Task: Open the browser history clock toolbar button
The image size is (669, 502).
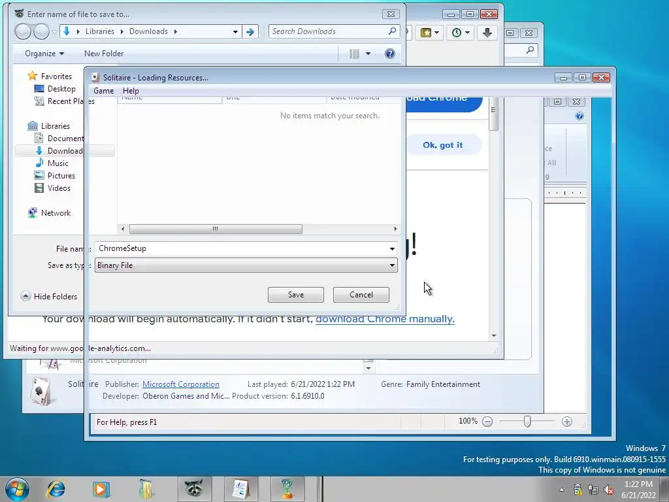Action: 461,33
